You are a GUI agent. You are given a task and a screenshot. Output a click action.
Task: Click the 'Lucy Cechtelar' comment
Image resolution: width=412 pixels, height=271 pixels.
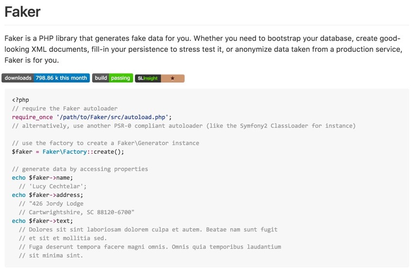[x=52, y=186]
